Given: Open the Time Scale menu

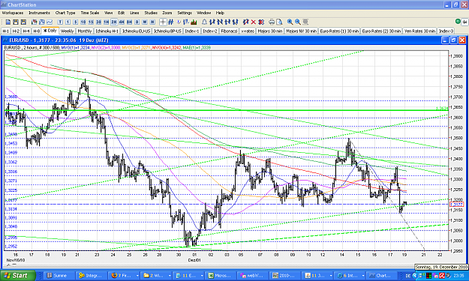Looking at the screenshot, I should (x=90, y=13).
